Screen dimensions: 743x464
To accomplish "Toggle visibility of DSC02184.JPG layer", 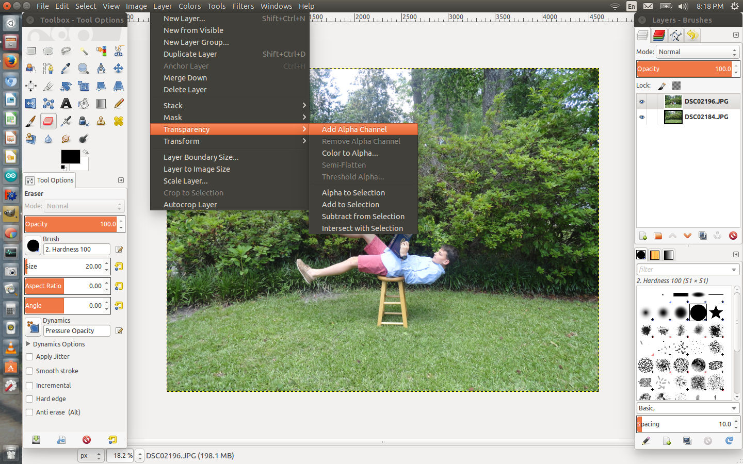I will coord(642,117).
